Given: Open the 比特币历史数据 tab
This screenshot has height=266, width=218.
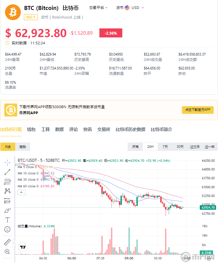Looking at the screenshot, I should pyautogui.click(x=130, y=129).
